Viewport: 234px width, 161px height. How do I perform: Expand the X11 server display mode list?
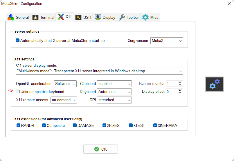coord(99,71)
